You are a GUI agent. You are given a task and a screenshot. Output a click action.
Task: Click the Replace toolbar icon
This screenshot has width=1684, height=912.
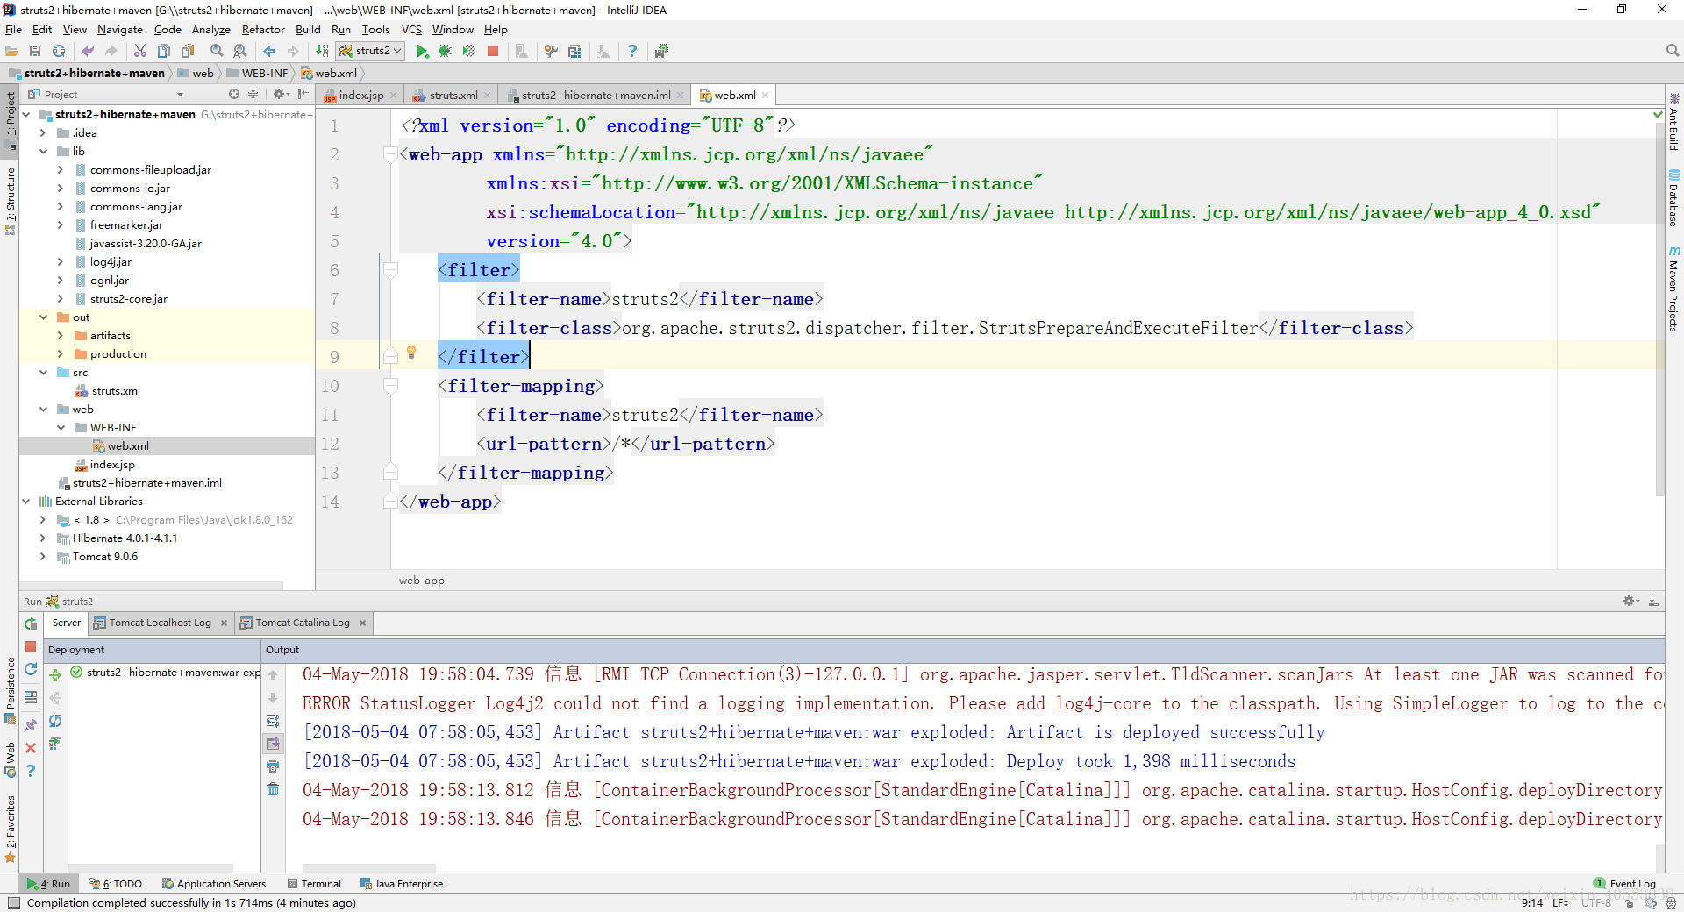[240, 51]
